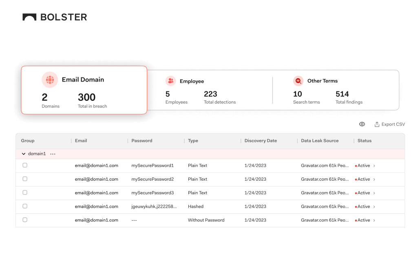The height and width of the screenshot is (259, 420).
Task: Select the Other Terms card
Action: tap(336, 90)
